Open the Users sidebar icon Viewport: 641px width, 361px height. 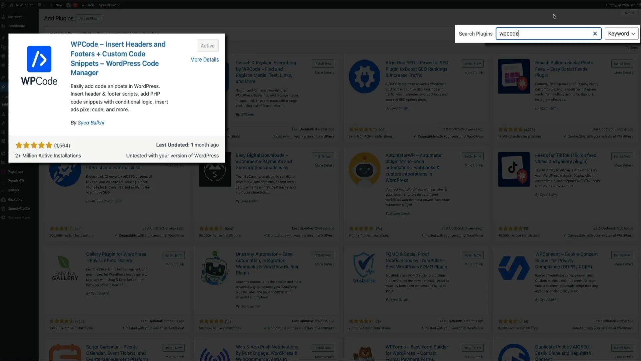point(3,114)
